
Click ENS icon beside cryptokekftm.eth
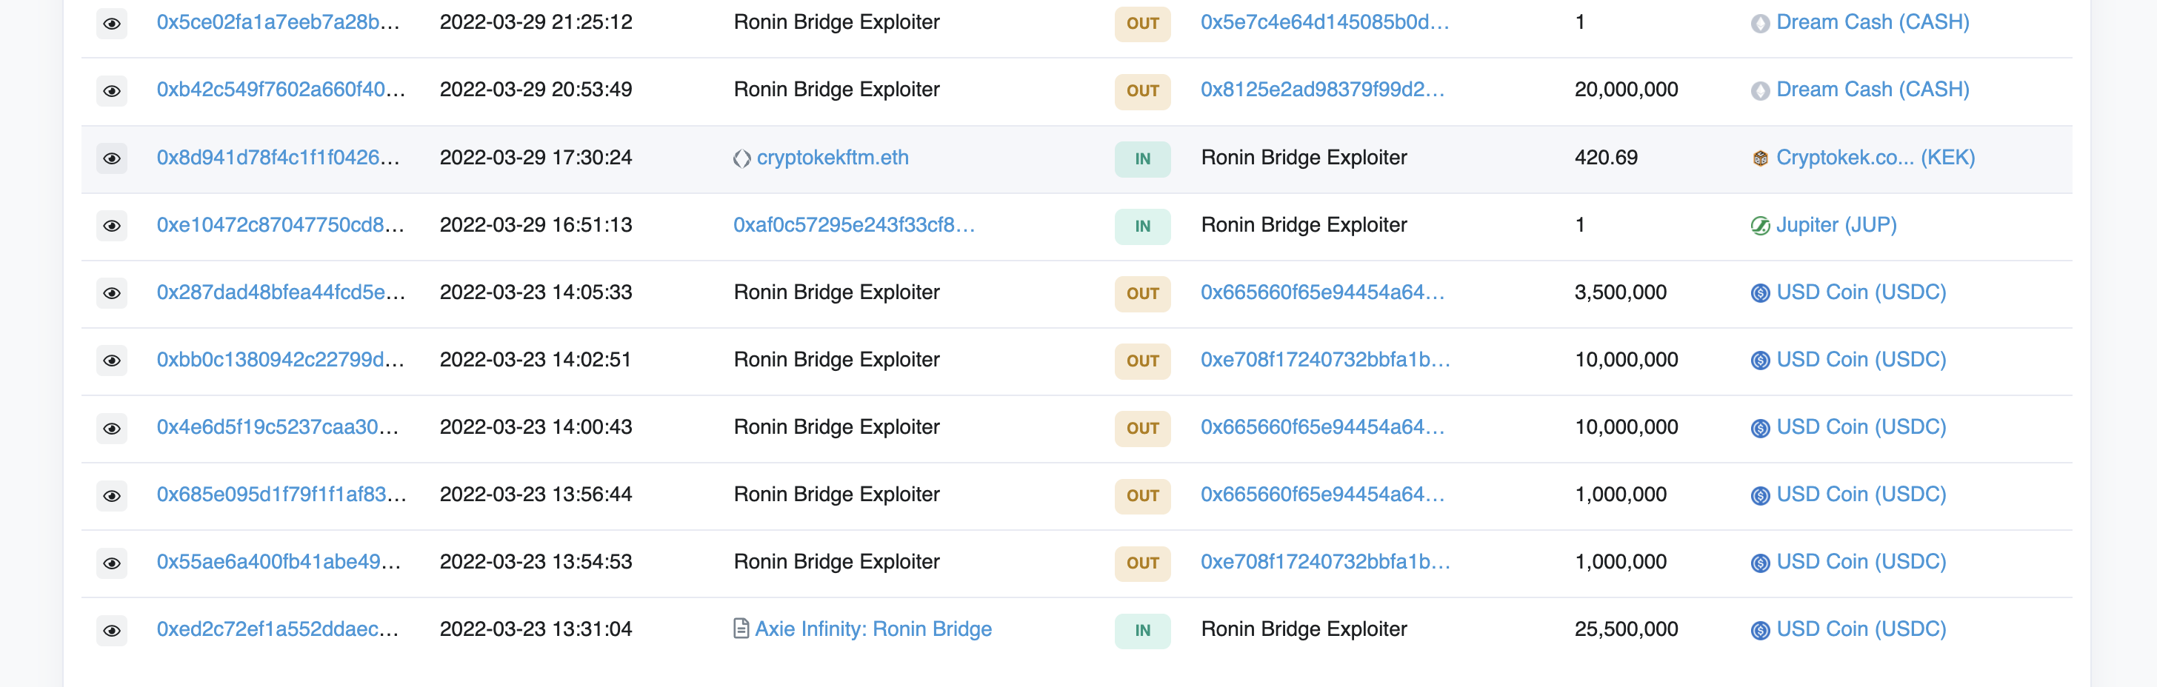(x=742, y=158)
